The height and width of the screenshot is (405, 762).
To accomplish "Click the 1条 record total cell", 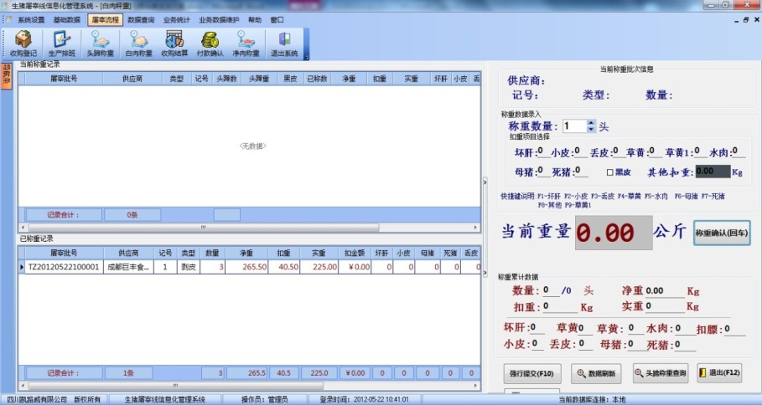I will pyautogui.click(x=128, y=373).
